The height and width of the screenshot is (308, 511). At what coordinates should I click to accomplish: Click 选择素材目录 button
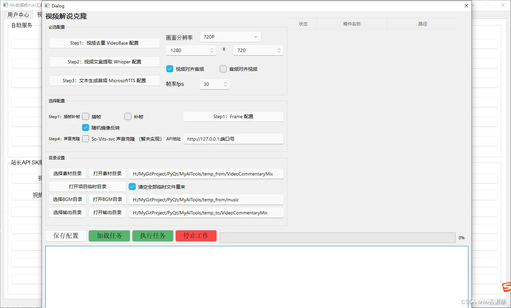67,173
